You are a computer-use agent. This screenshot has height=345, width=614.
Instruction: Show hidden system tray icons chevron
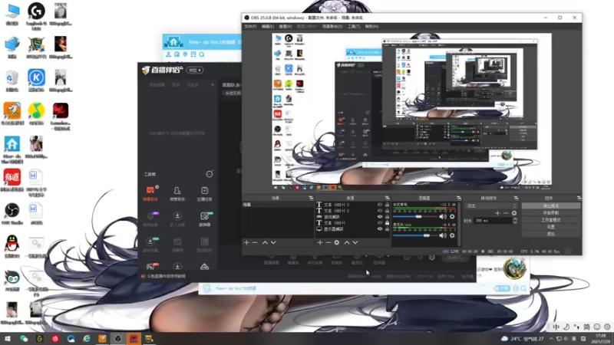pos(551,339)
